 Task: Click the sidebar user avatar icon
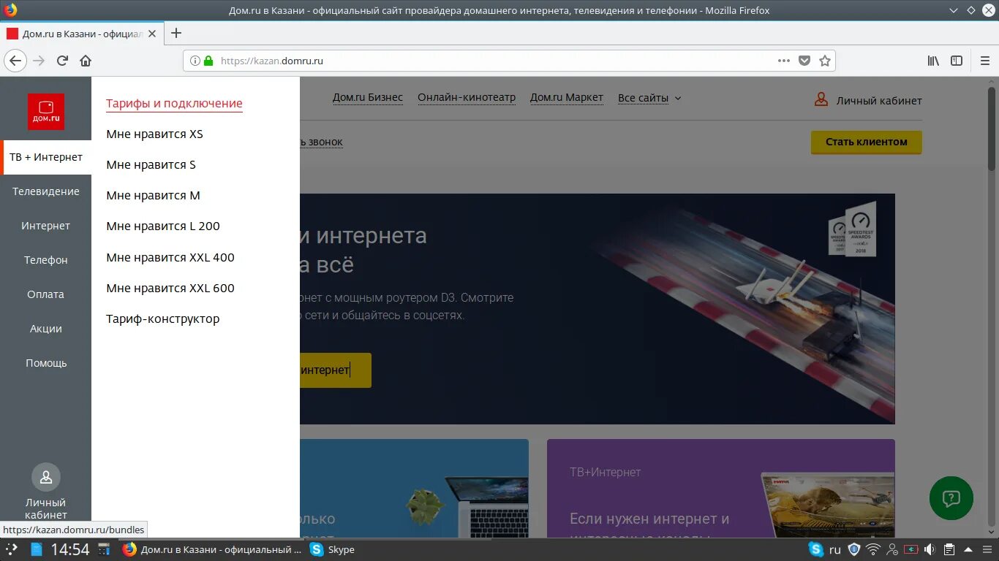[46, 477]
